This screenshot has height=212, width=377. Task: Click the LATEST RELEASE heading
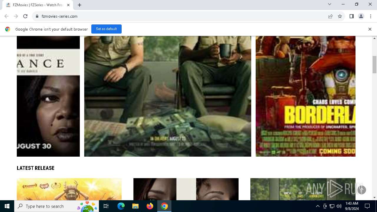coord(36,168)
